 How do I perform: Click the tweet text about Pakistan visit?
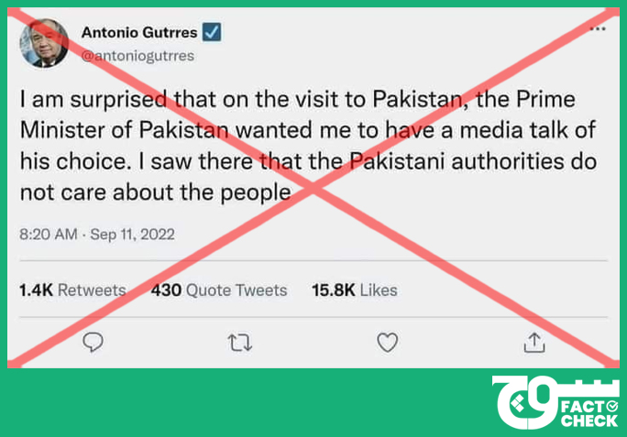coord(308,146)
